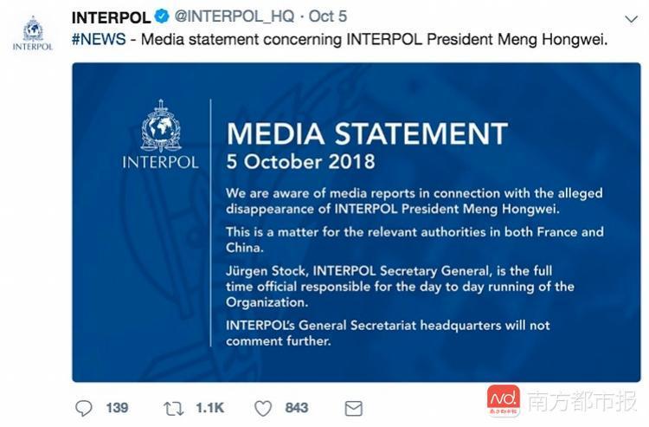Expand the tweet options chevron
The height and width of the screenshot is (427, 649).
[631, 19]
